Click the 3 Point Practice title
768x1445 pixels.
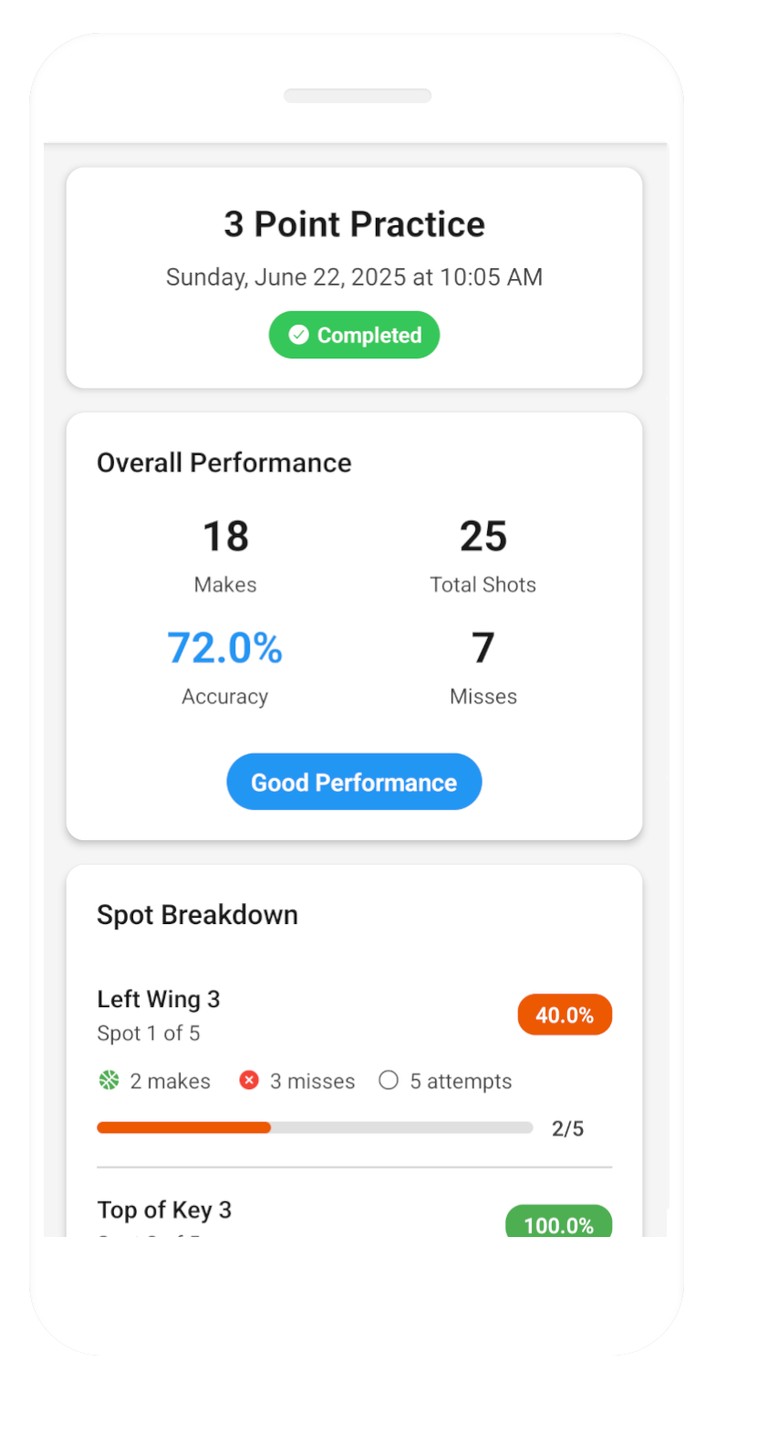354,224
